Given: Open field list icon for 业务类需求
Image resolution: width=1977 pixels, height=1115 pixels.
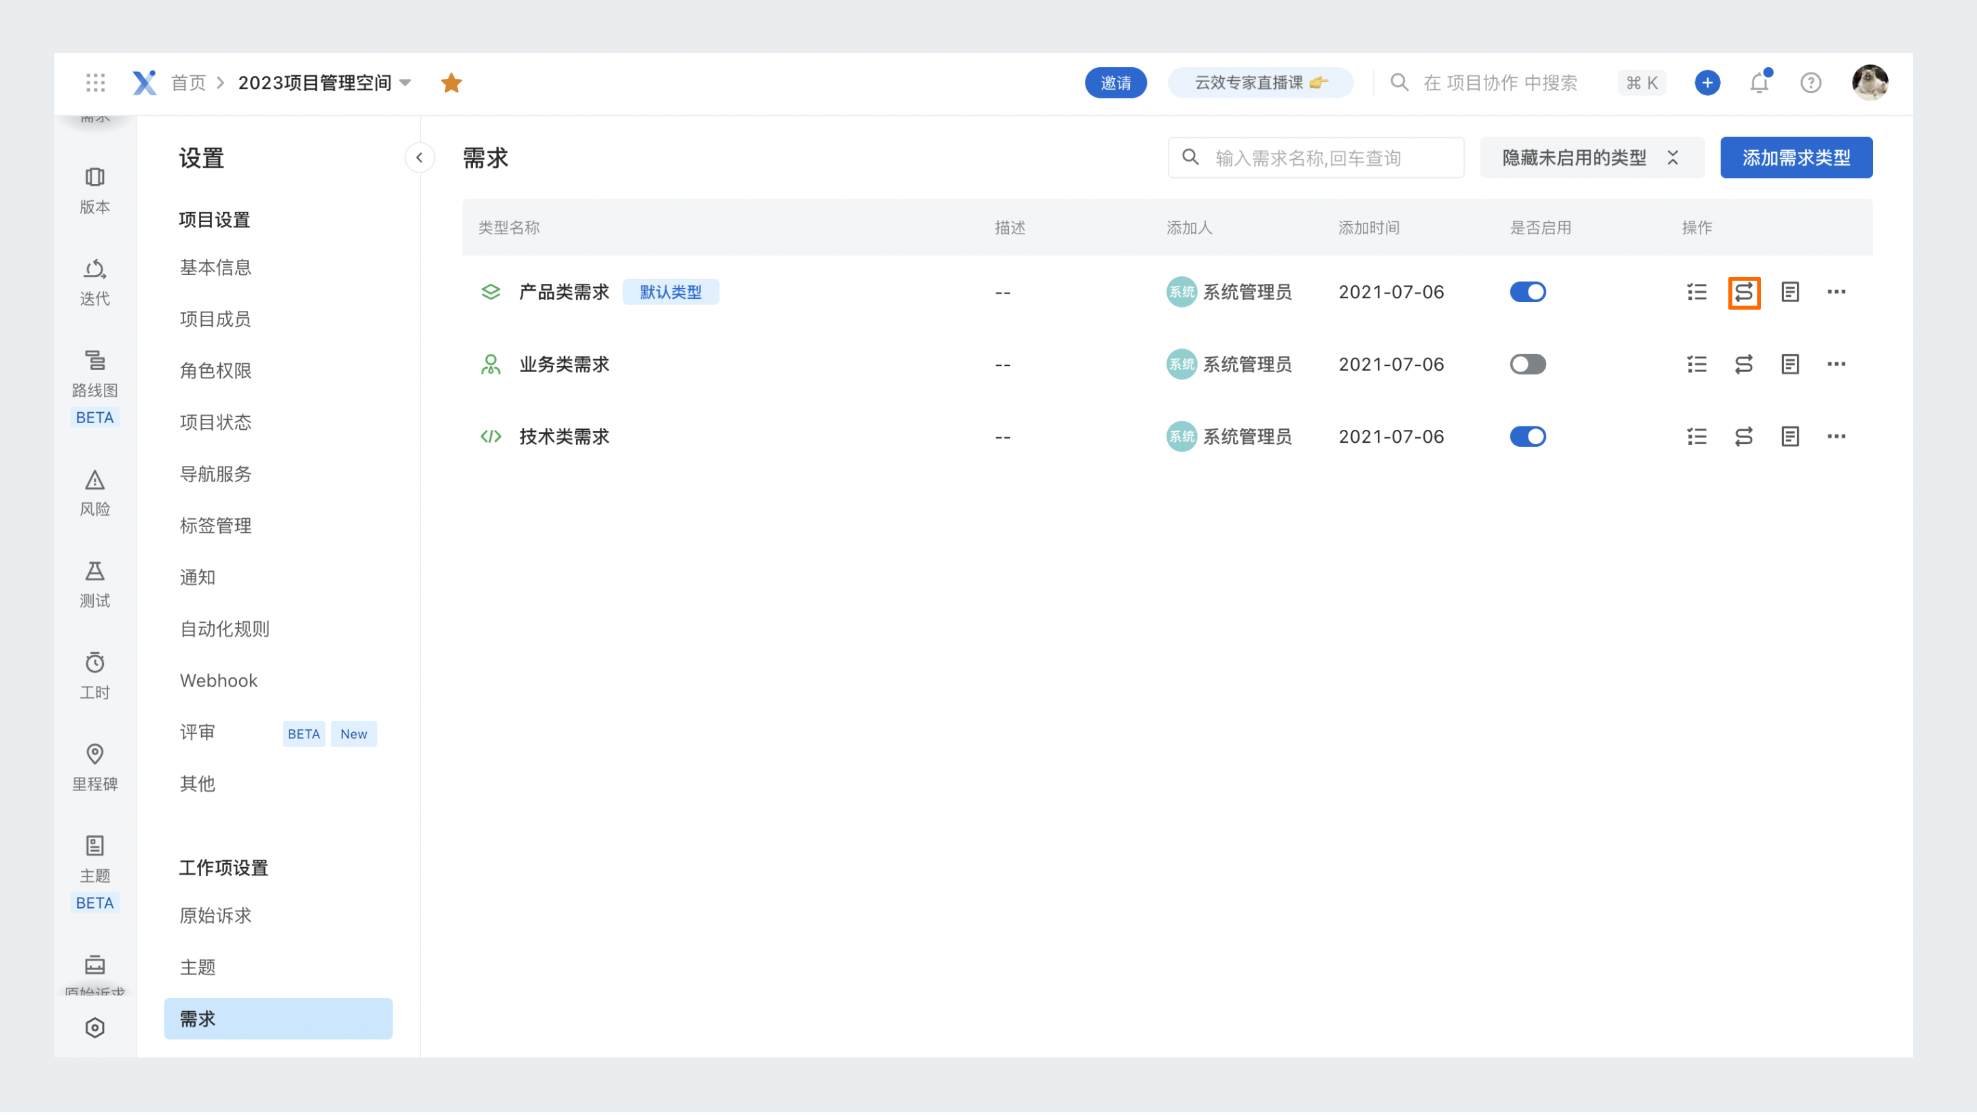Looking at the screenshot, I should [1696, 364].
